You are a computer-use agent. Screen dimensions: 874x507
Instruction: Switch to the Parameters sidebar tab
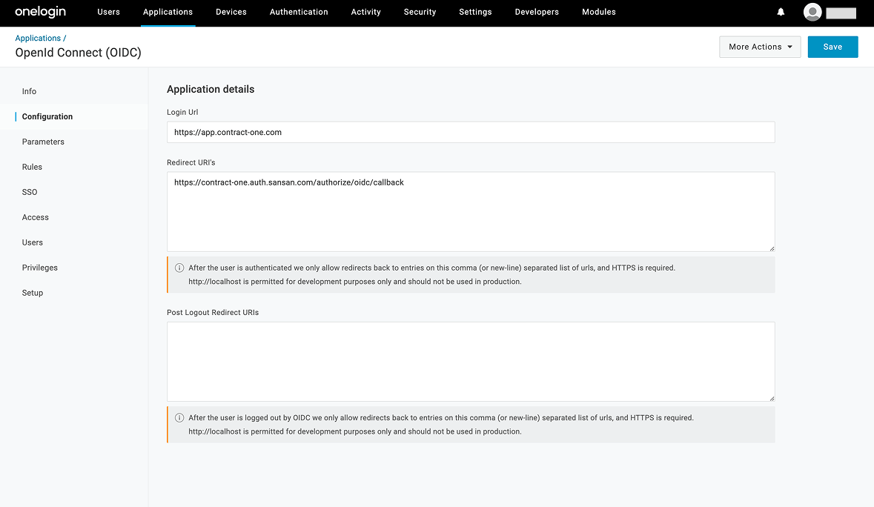(x=43, y=142)
